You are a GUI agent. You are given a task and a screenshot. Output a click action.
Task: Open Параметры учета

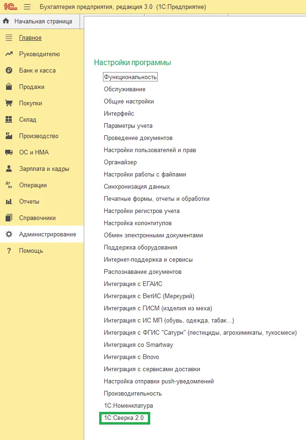(128, 126)
